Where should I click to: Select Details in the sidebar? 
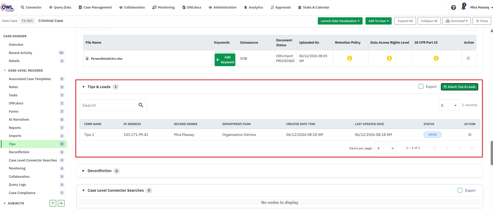click(x=14, y=61)
